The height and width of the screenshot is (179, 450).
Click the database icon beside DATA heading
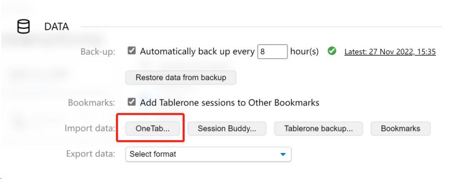23,27
